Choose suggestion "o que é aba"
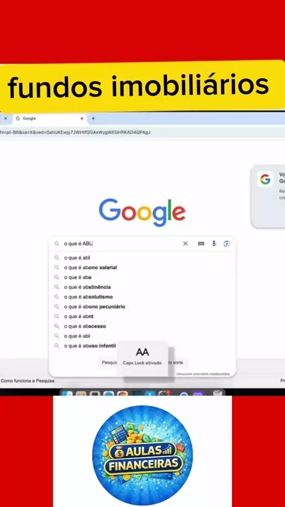 point(78,277)
